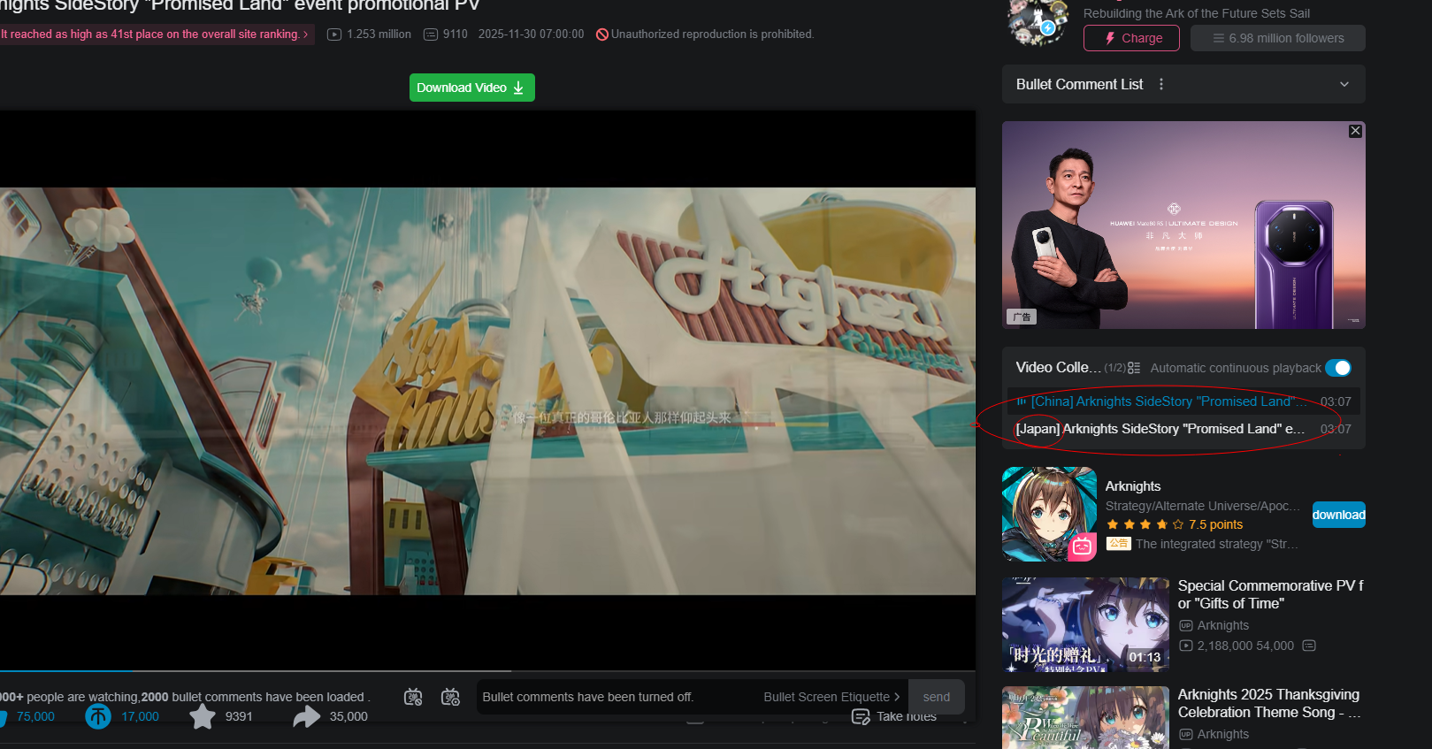The width and height of the screenshot is (1432, 749).
Task: Click the Arknights game download button
Action: pyautogui.click(x=1339, y=515)
